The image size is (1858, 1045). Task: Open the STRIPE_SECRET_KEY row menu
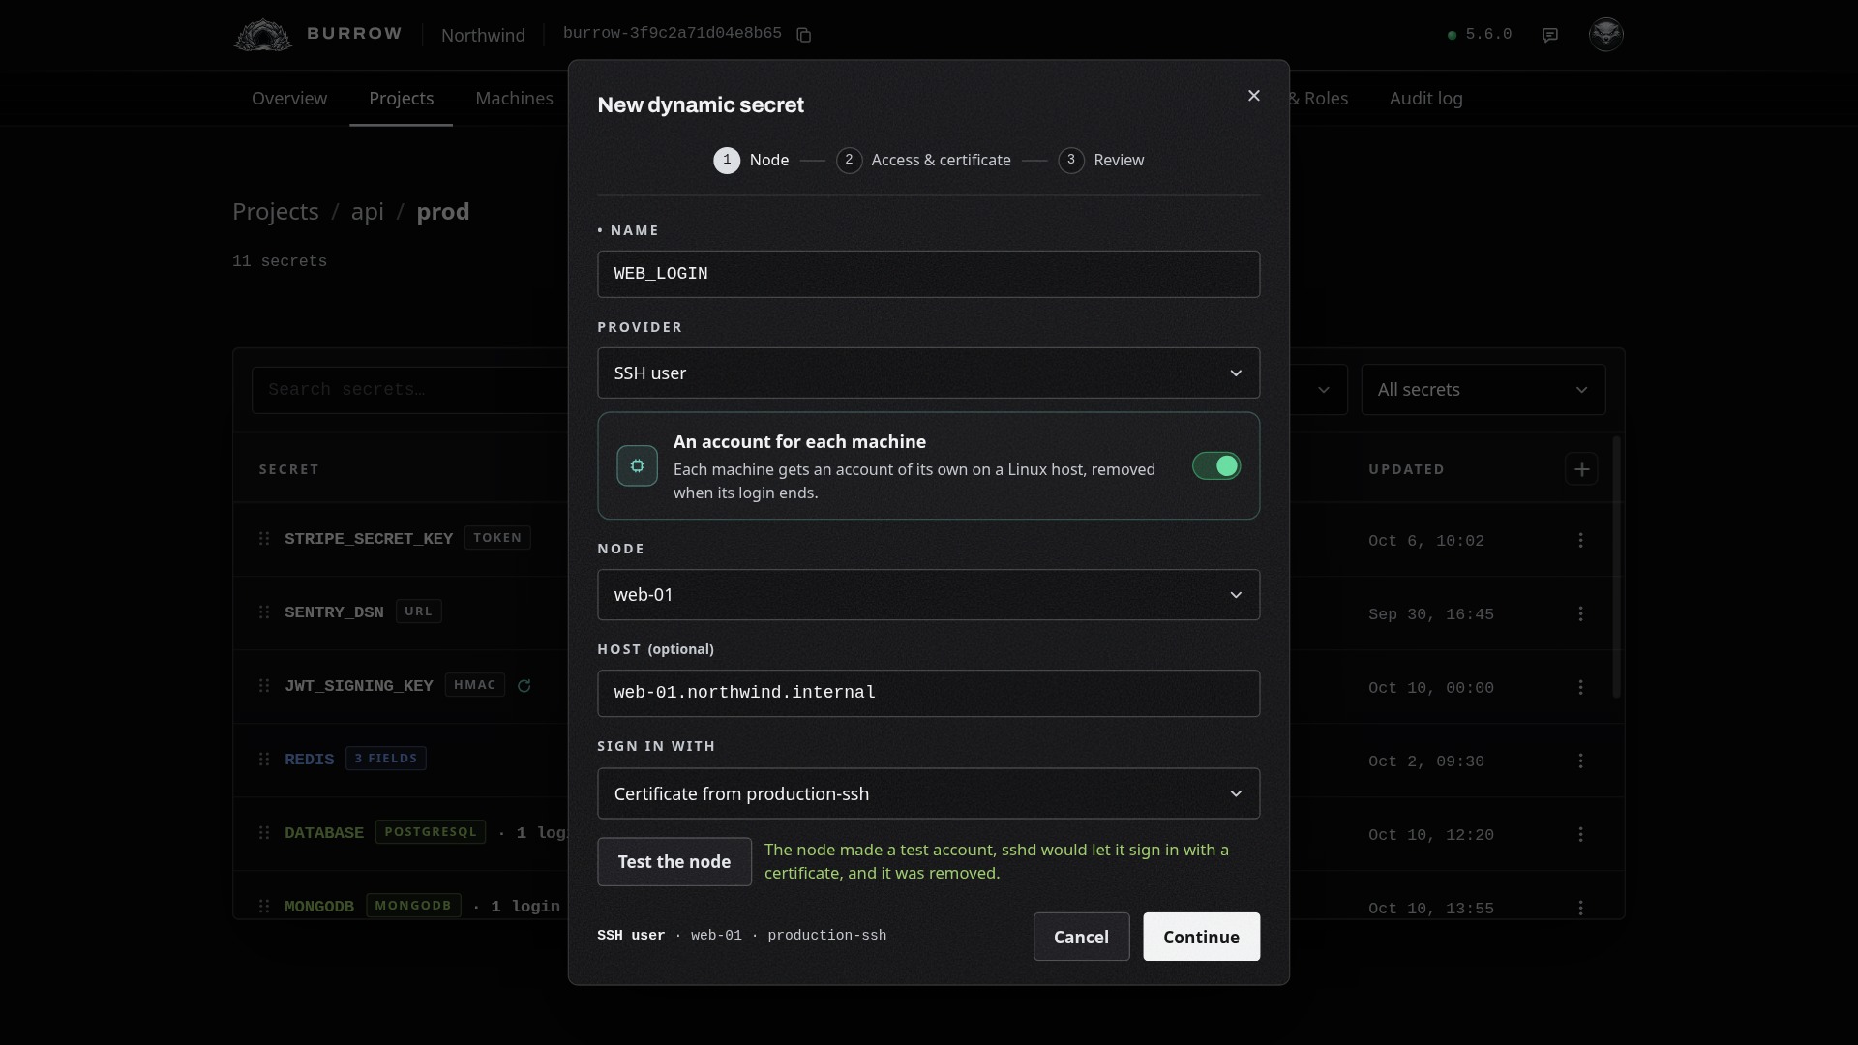[1581, 540]
